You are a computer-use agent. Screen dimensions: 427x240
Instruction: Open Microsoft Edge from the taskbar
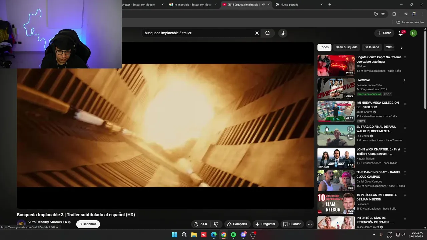click(213, 235)
